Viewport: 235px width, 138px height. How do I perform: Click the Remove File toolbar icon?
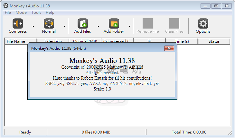pos(147,23)
